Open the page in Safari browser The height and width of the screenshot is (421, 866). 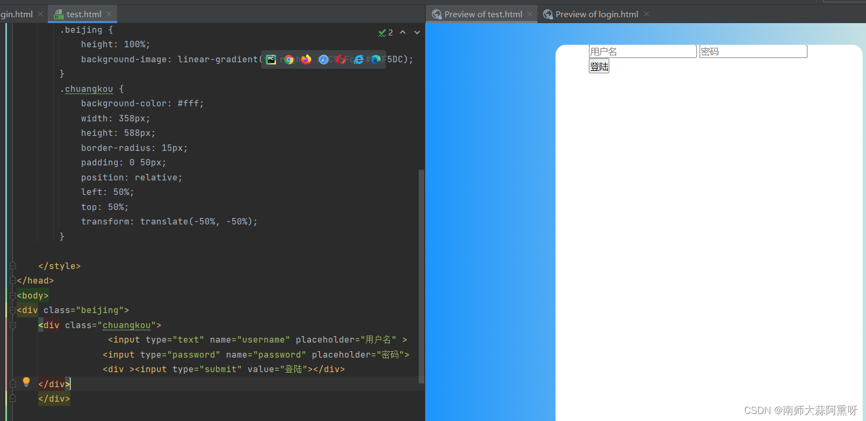point(323,60)
